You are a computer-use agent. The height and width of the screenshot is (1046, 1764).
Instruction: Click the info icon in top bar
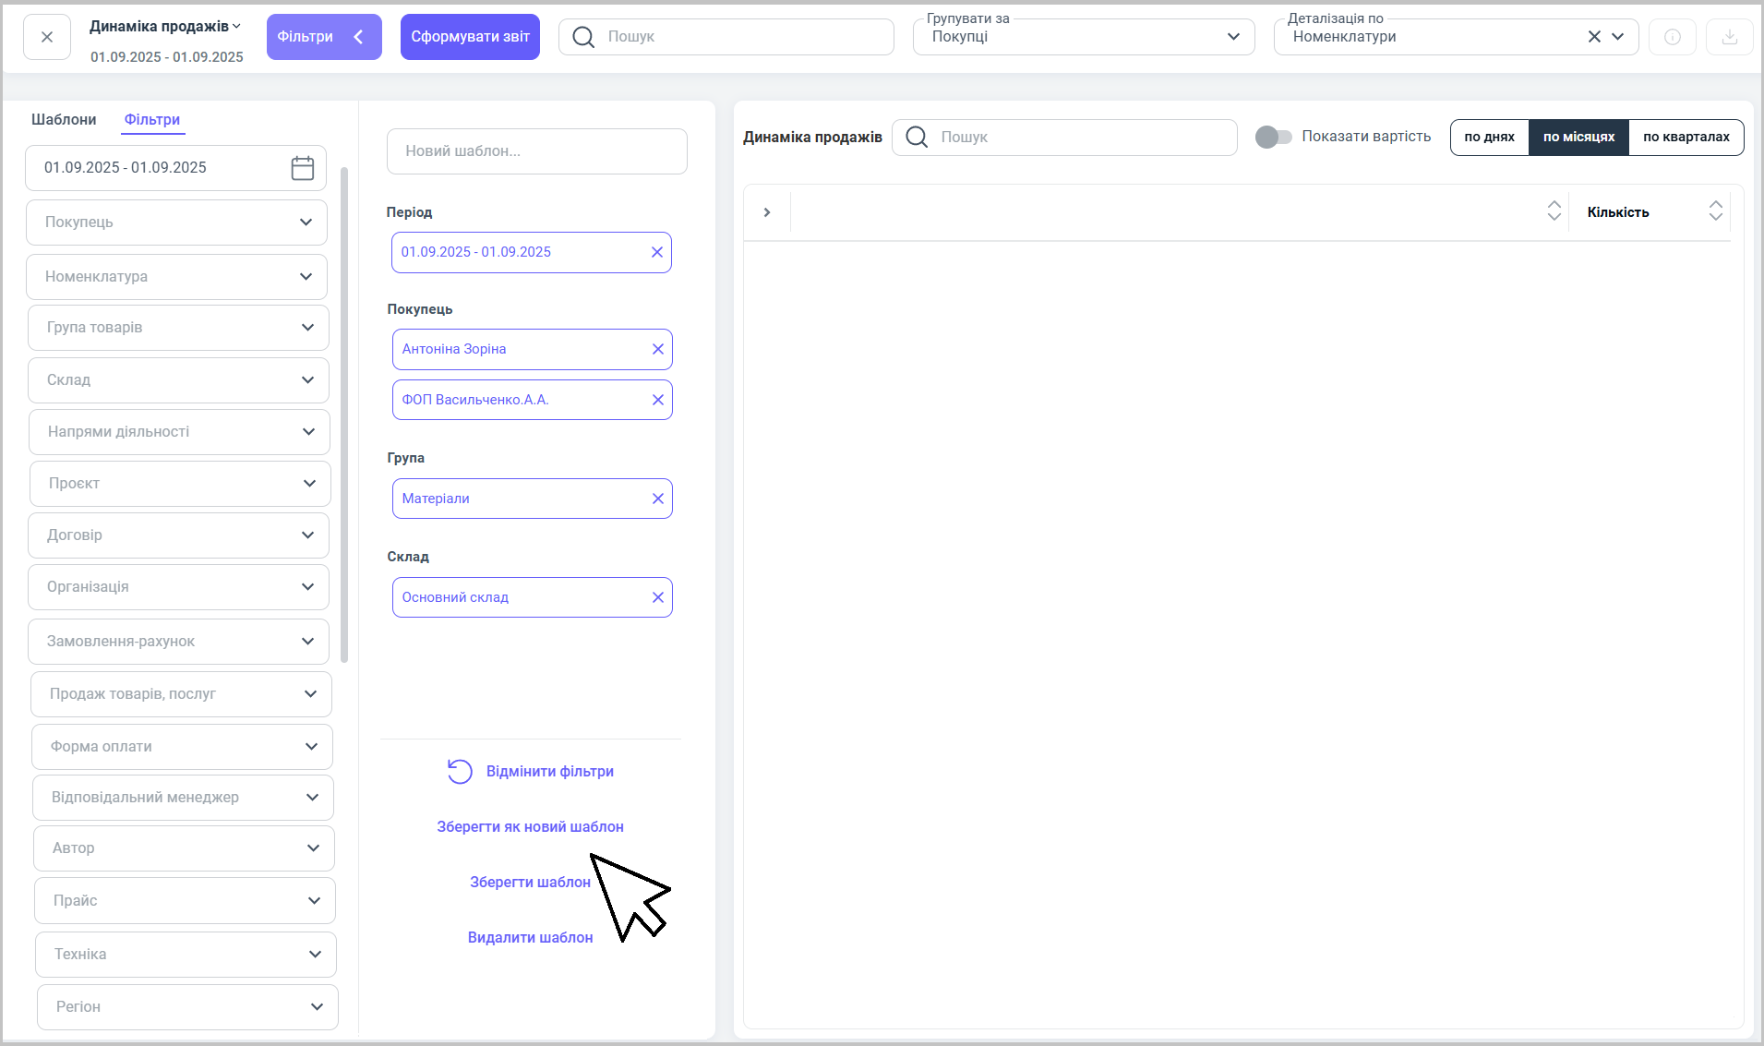point(1672,37)
